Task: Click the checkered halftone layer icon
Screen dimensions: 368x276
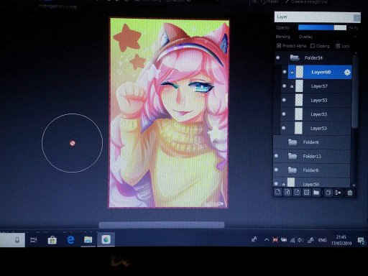Action: click(x=306, y=193)
